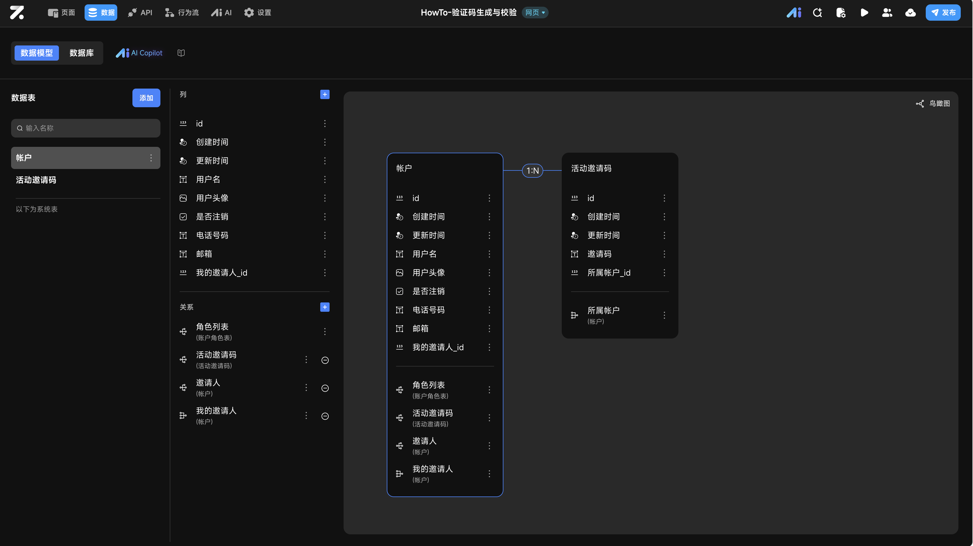This screenshot has height=546, width=973.
Task: Click the cloud sync icon
Action: [x=910, y=13]
